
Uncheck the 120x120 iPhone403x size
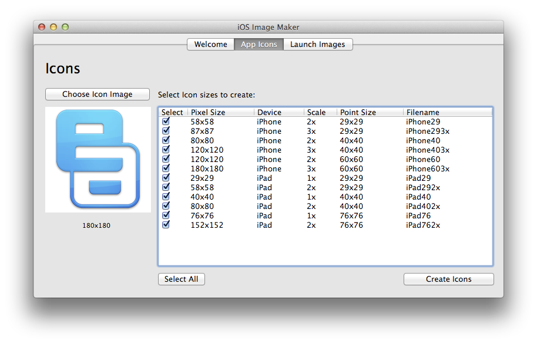coord(166,150)
